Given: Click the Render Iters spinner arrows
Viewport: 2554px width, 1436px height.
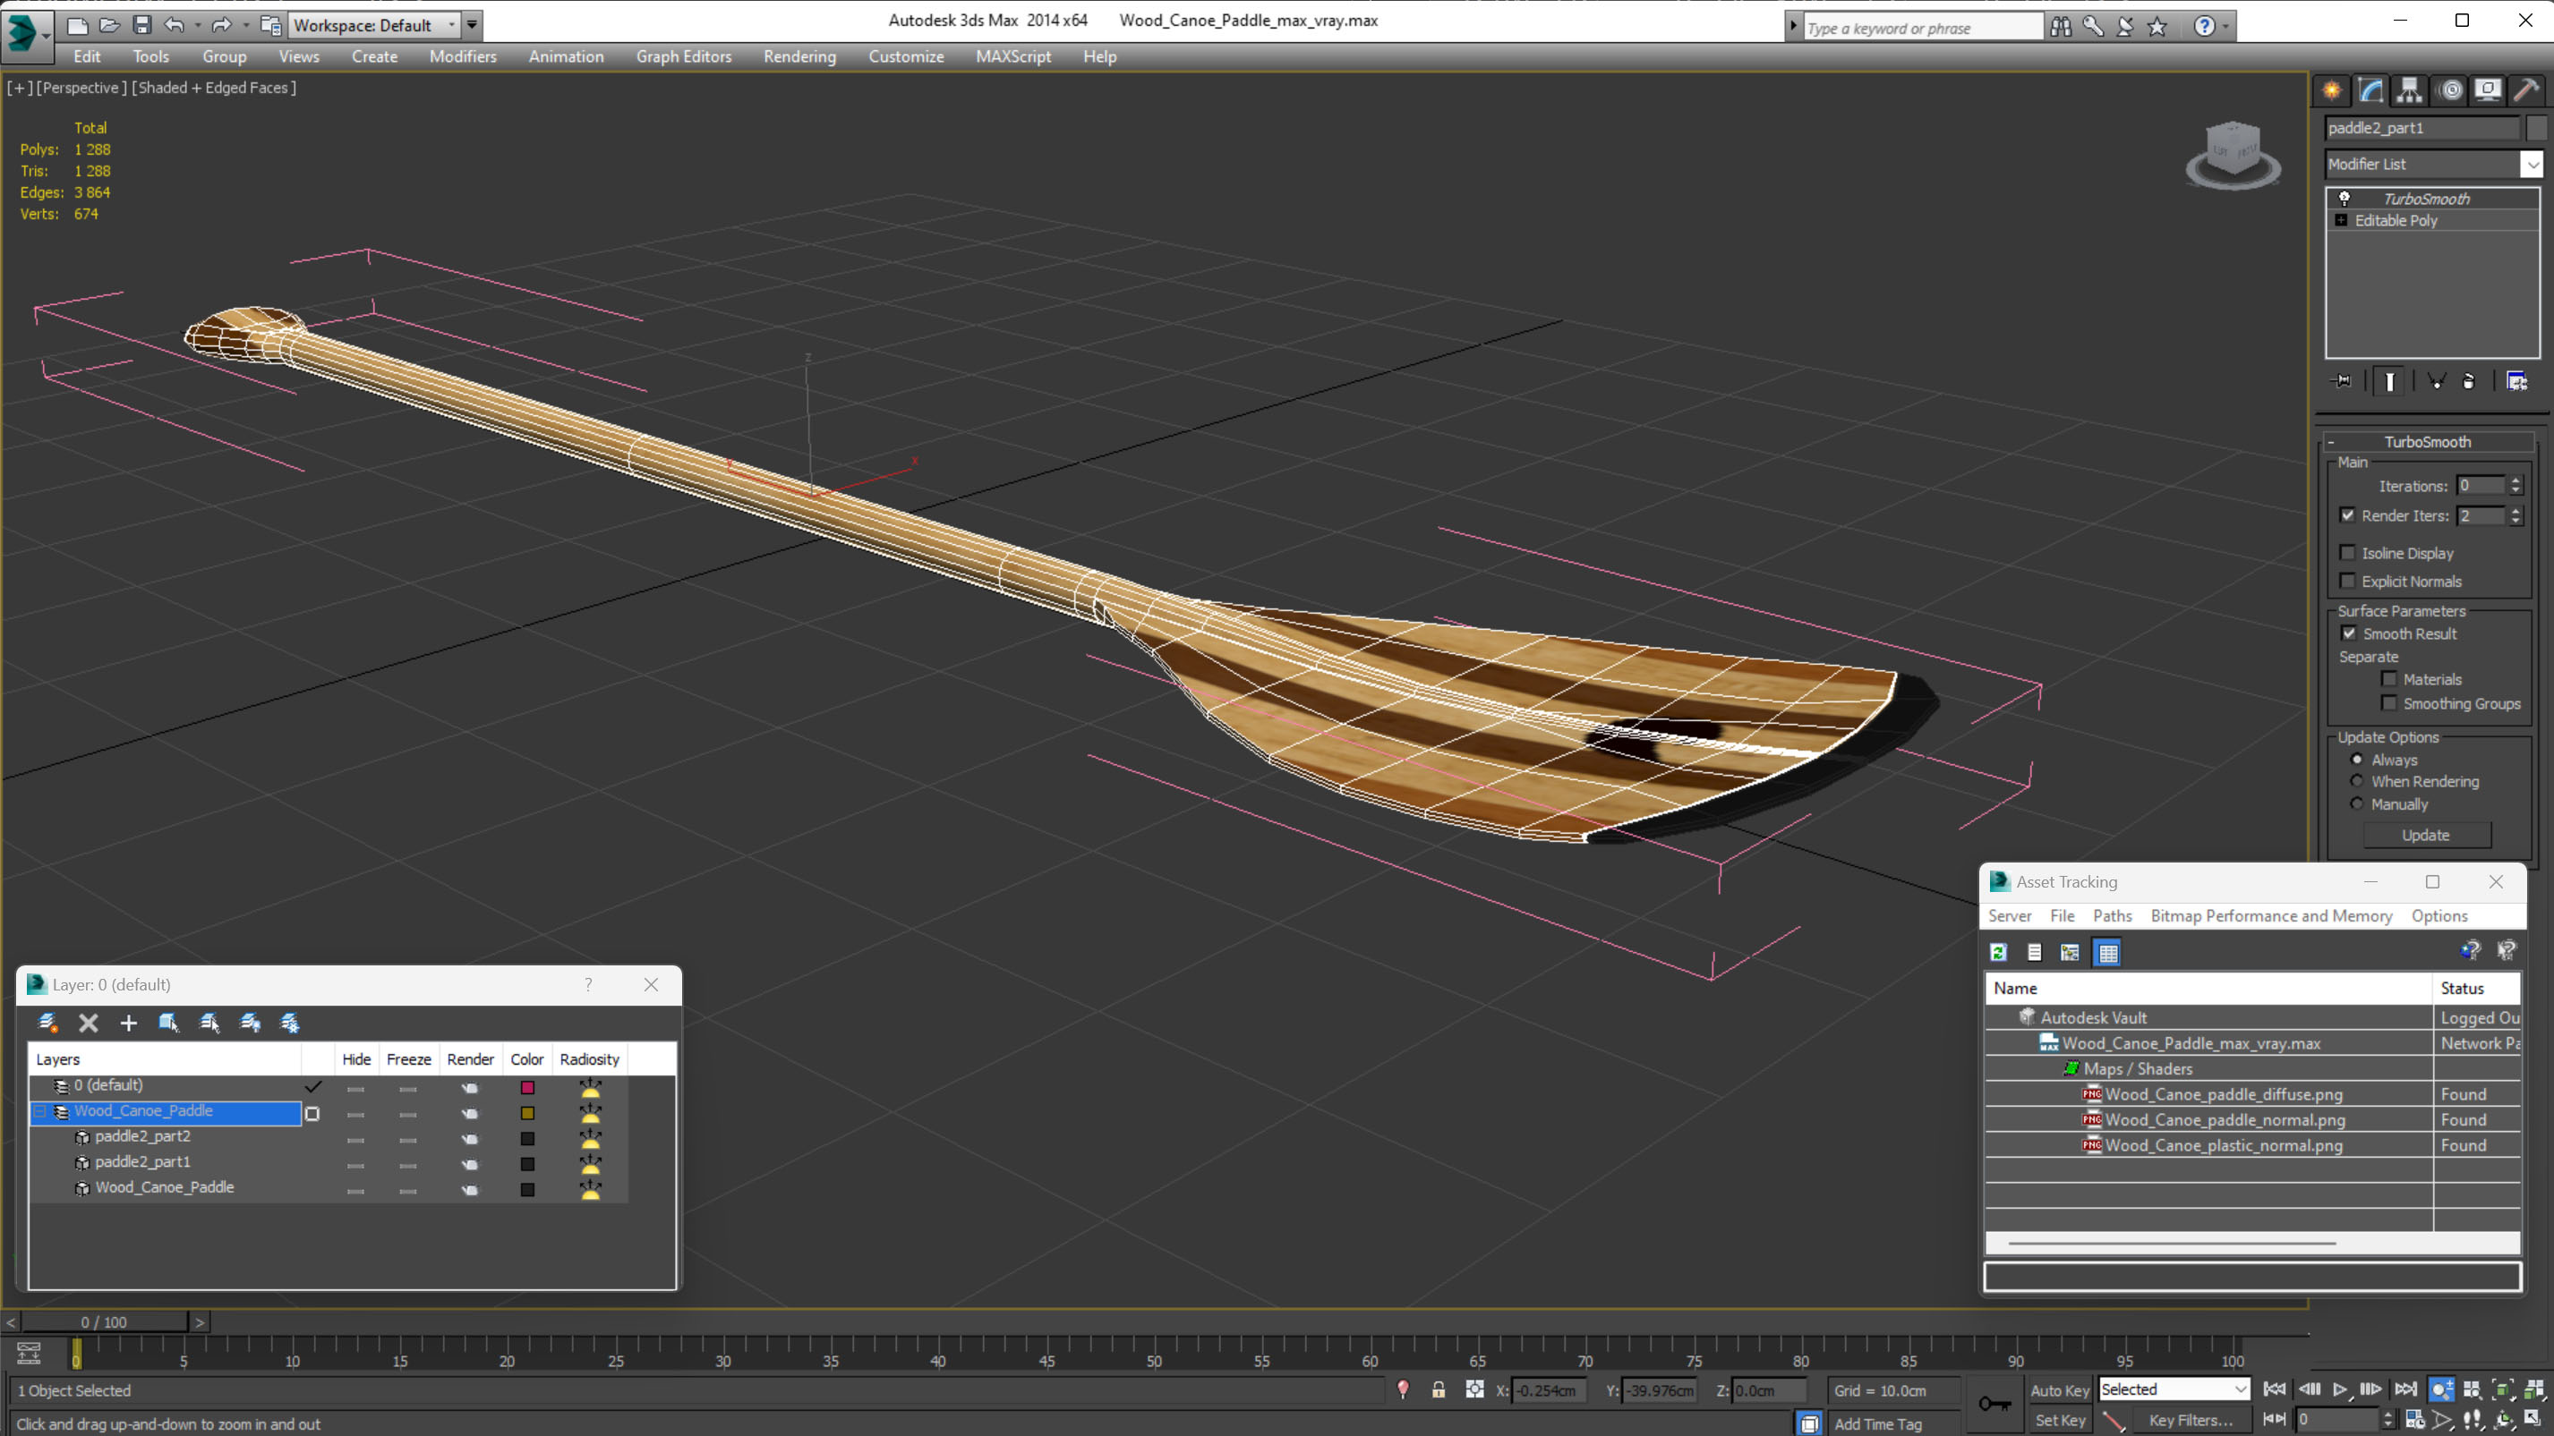Looking at the screenshot, I should 2516,515.
